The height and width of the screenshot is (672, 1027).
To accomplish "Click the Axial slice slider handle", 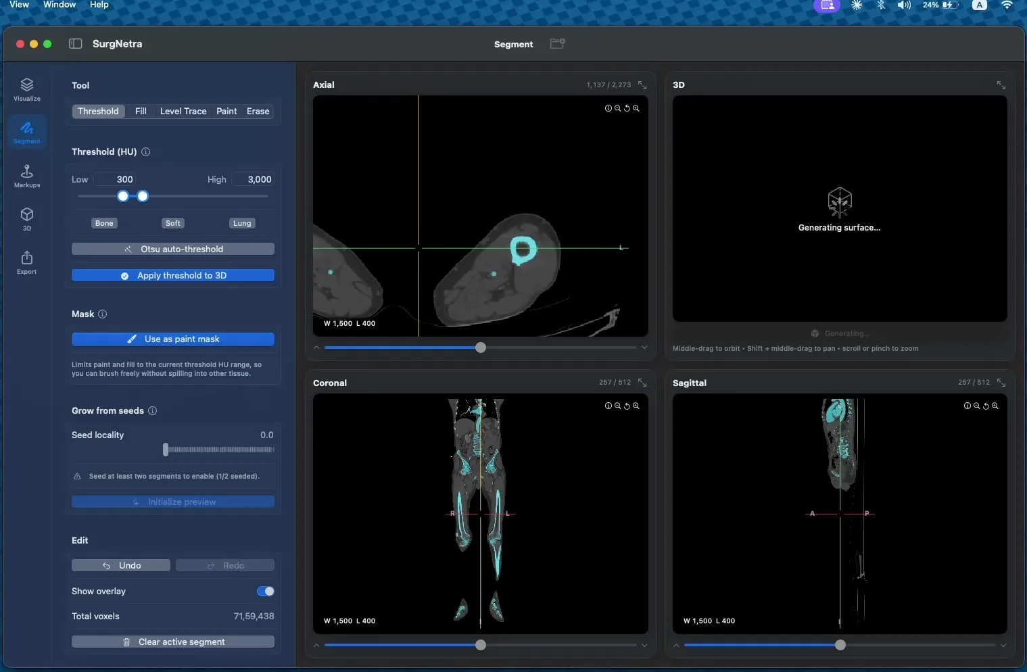I will [481, 347].
